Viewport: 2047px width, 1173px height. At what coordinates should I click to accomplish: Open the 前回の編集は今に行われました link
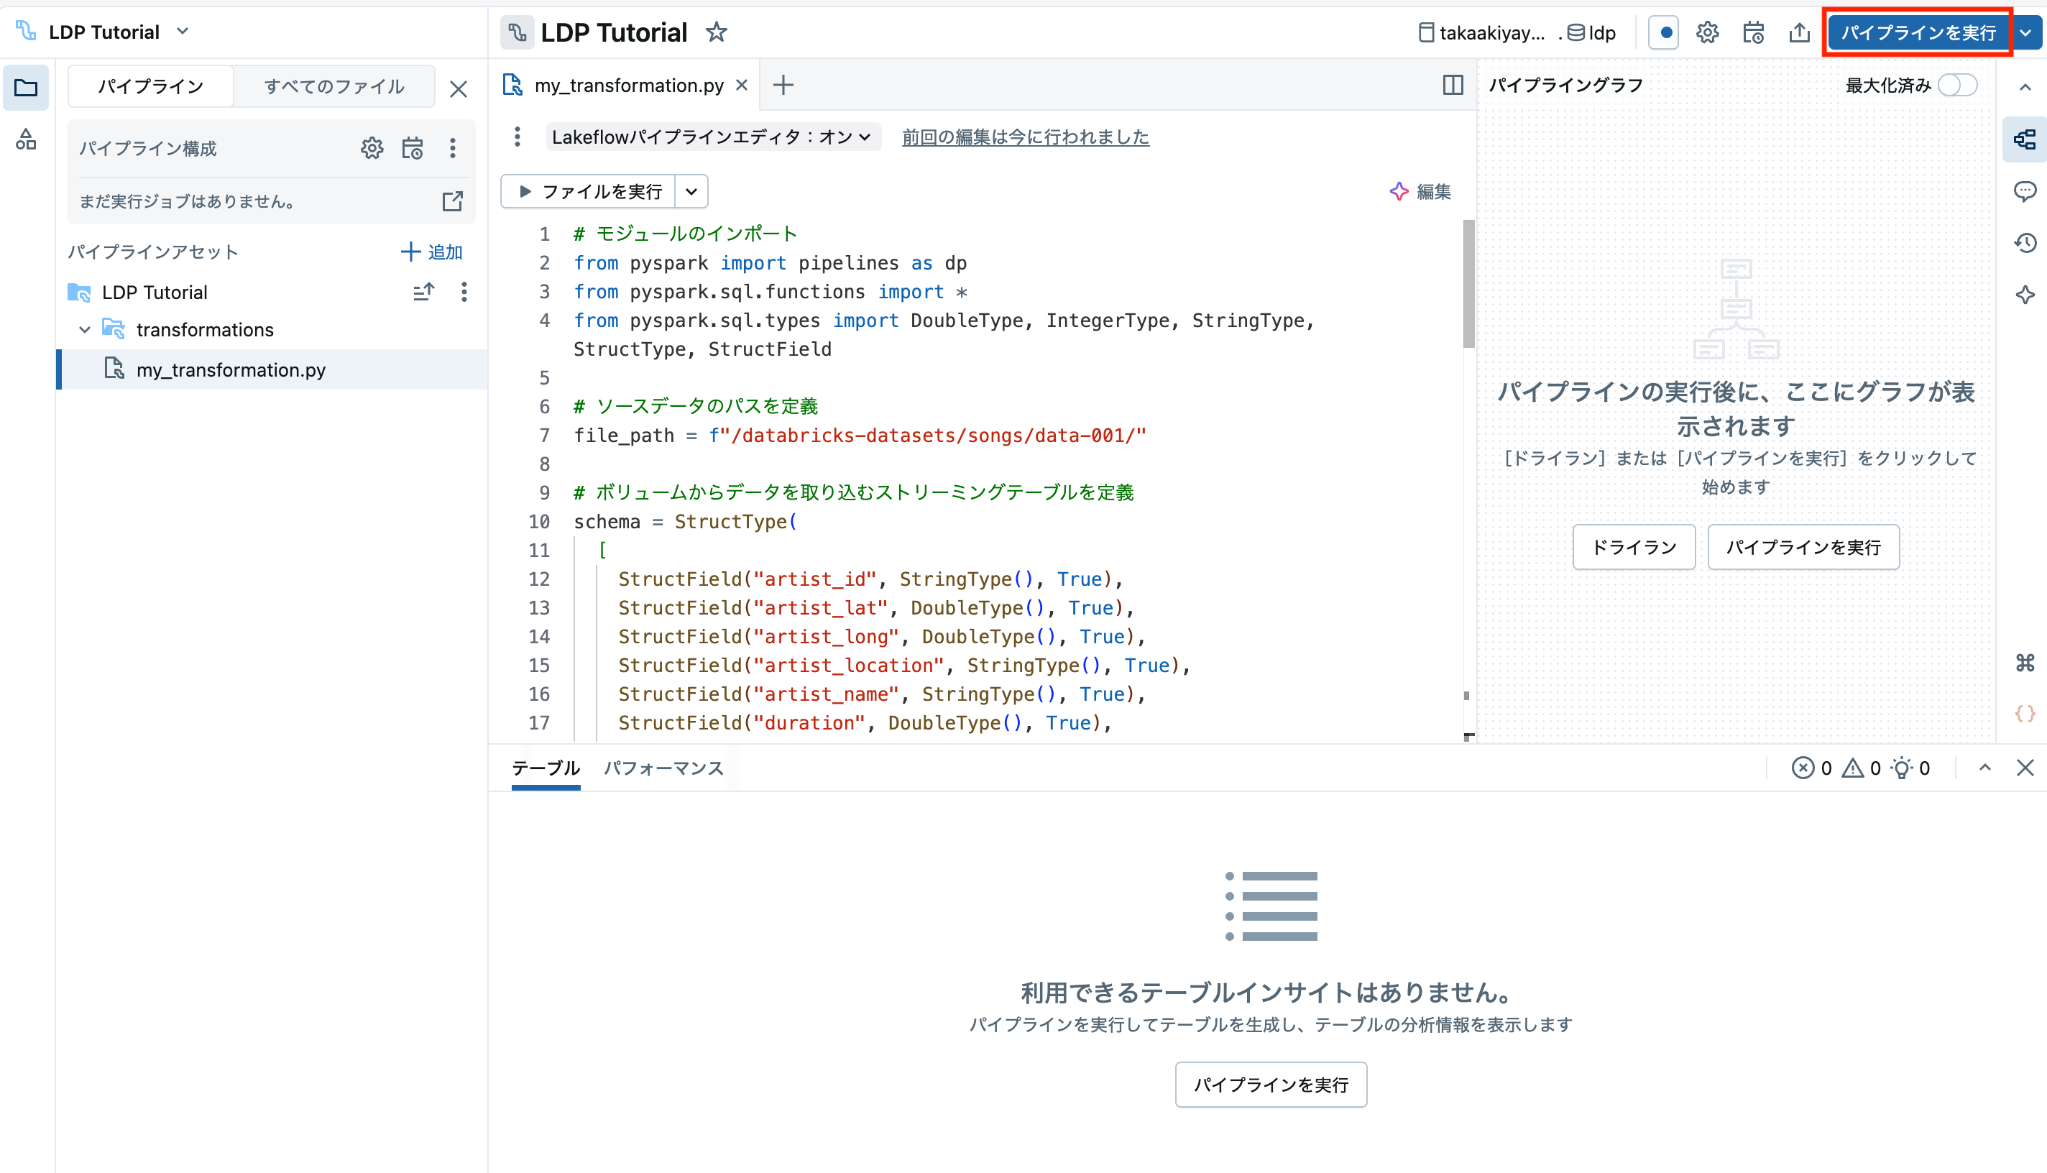tap(1026, 137)
